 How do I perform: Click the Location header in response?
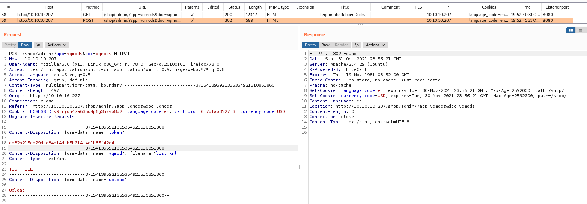coord(392,106)
